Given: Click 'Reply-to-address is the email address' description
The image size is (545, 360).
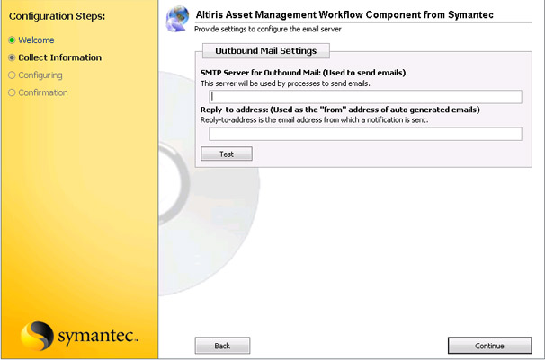Looking at the screenshot, I should pos(314,120).
